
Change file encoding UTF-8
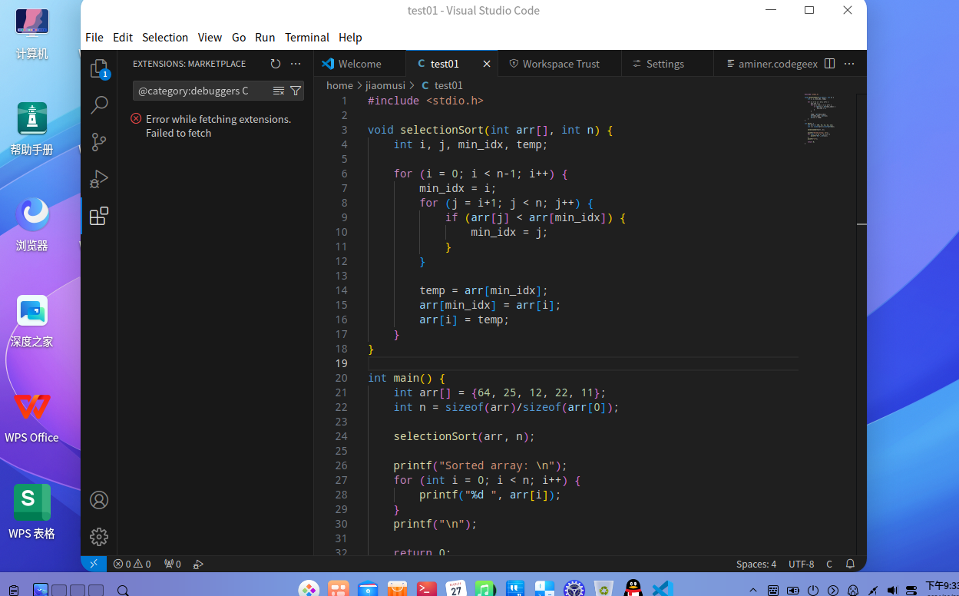tap(802, 564)
